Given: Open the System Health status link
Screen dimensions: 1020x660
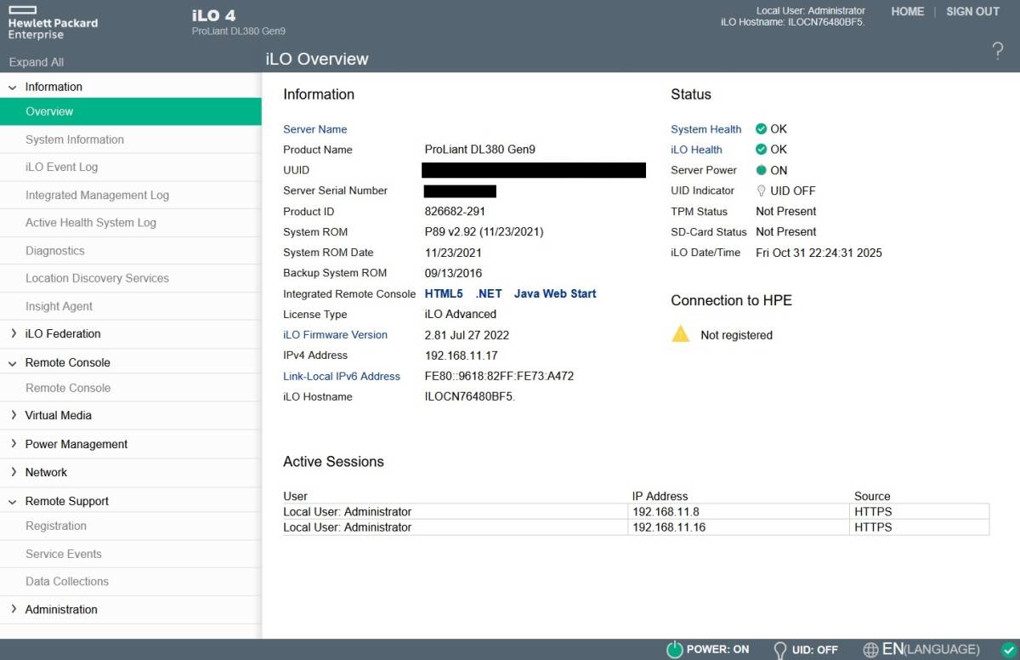Looking at the screenshot, I should [x=705, y=129].
